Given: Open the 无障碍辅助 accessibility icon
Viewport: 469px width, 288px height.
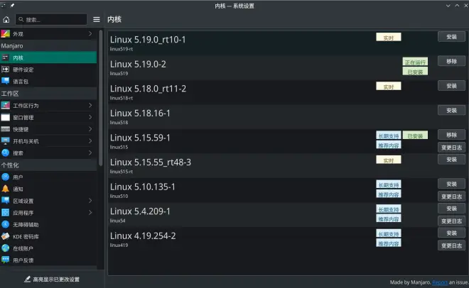Looking at the screenshot, I should pyautogui.click(x=6, y=224).
